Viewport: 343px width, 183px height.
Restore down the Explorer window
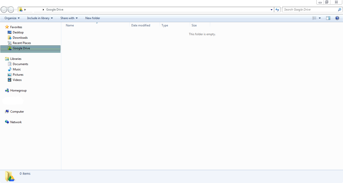tap(327, 2)
